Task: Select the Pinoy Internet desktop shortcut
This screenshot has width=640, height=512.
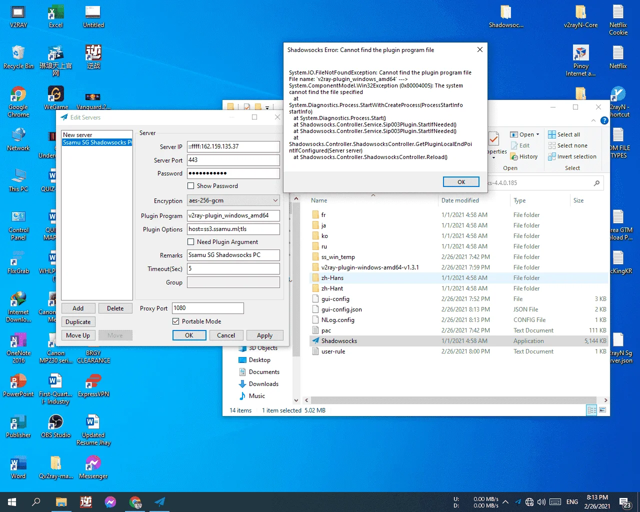Action: [580, 61]
